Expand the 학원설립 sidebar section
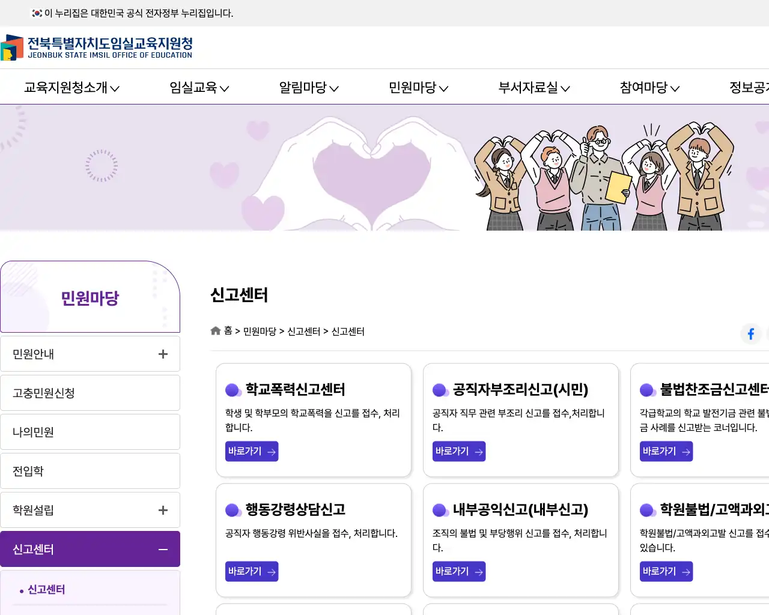The height and width of the screenshot is (615, 769). (x=163, y=510)
